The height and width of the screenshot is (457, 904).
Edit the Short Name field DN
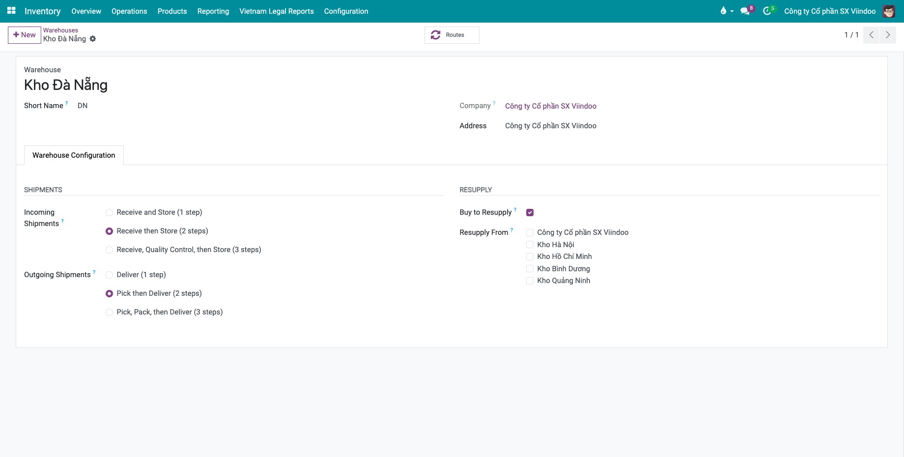pyautogui.click(x=83, y=106)
